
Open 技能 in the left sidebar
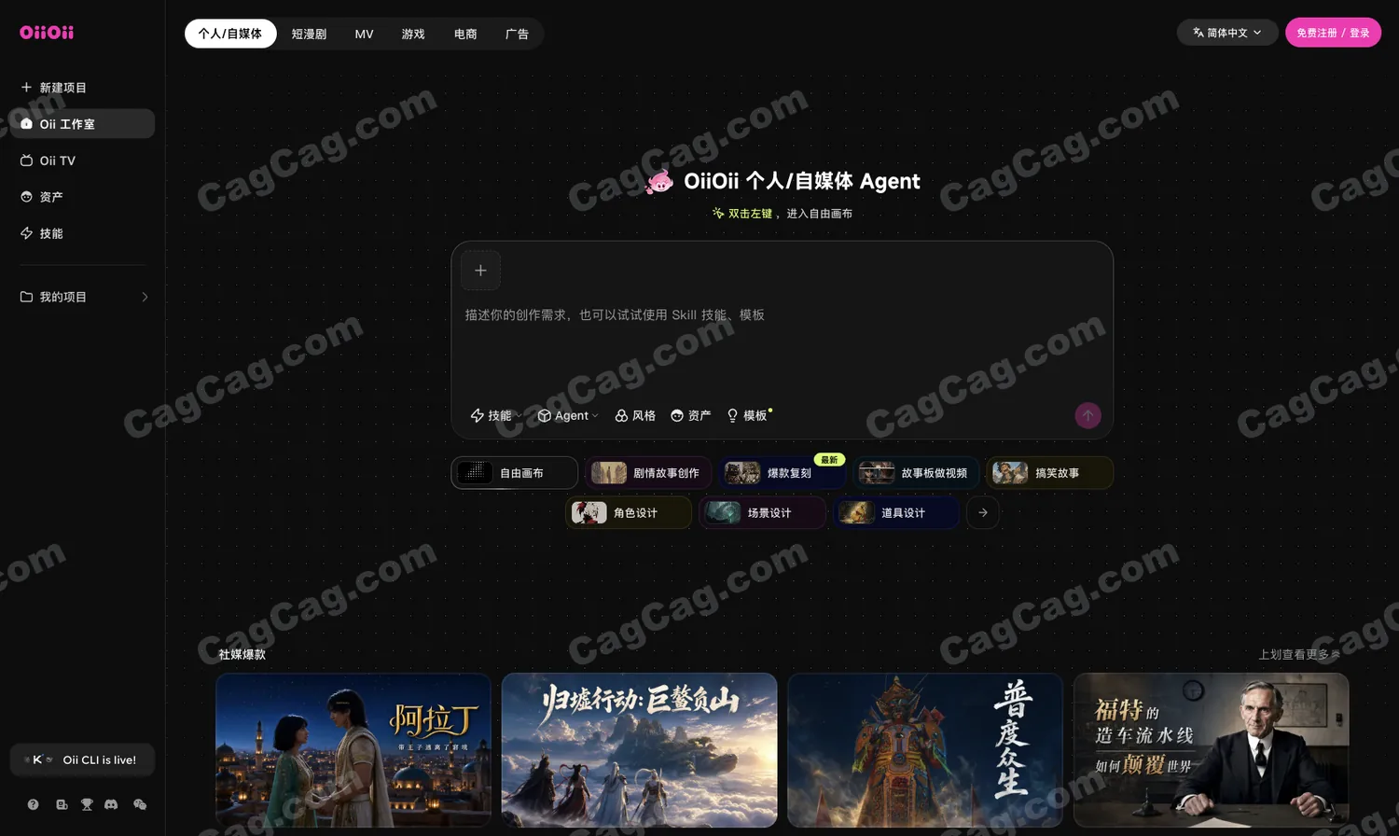[x=82, y=233]
